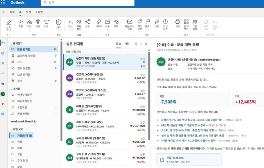264x168 pixels.
Task: Forward the mail with the 전달 share icon
Action: (x=87, y=22)
